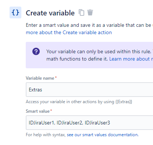Focus the Variable name field containing Extras
Screen dimensions: 153x145
(x=89, y=90)
